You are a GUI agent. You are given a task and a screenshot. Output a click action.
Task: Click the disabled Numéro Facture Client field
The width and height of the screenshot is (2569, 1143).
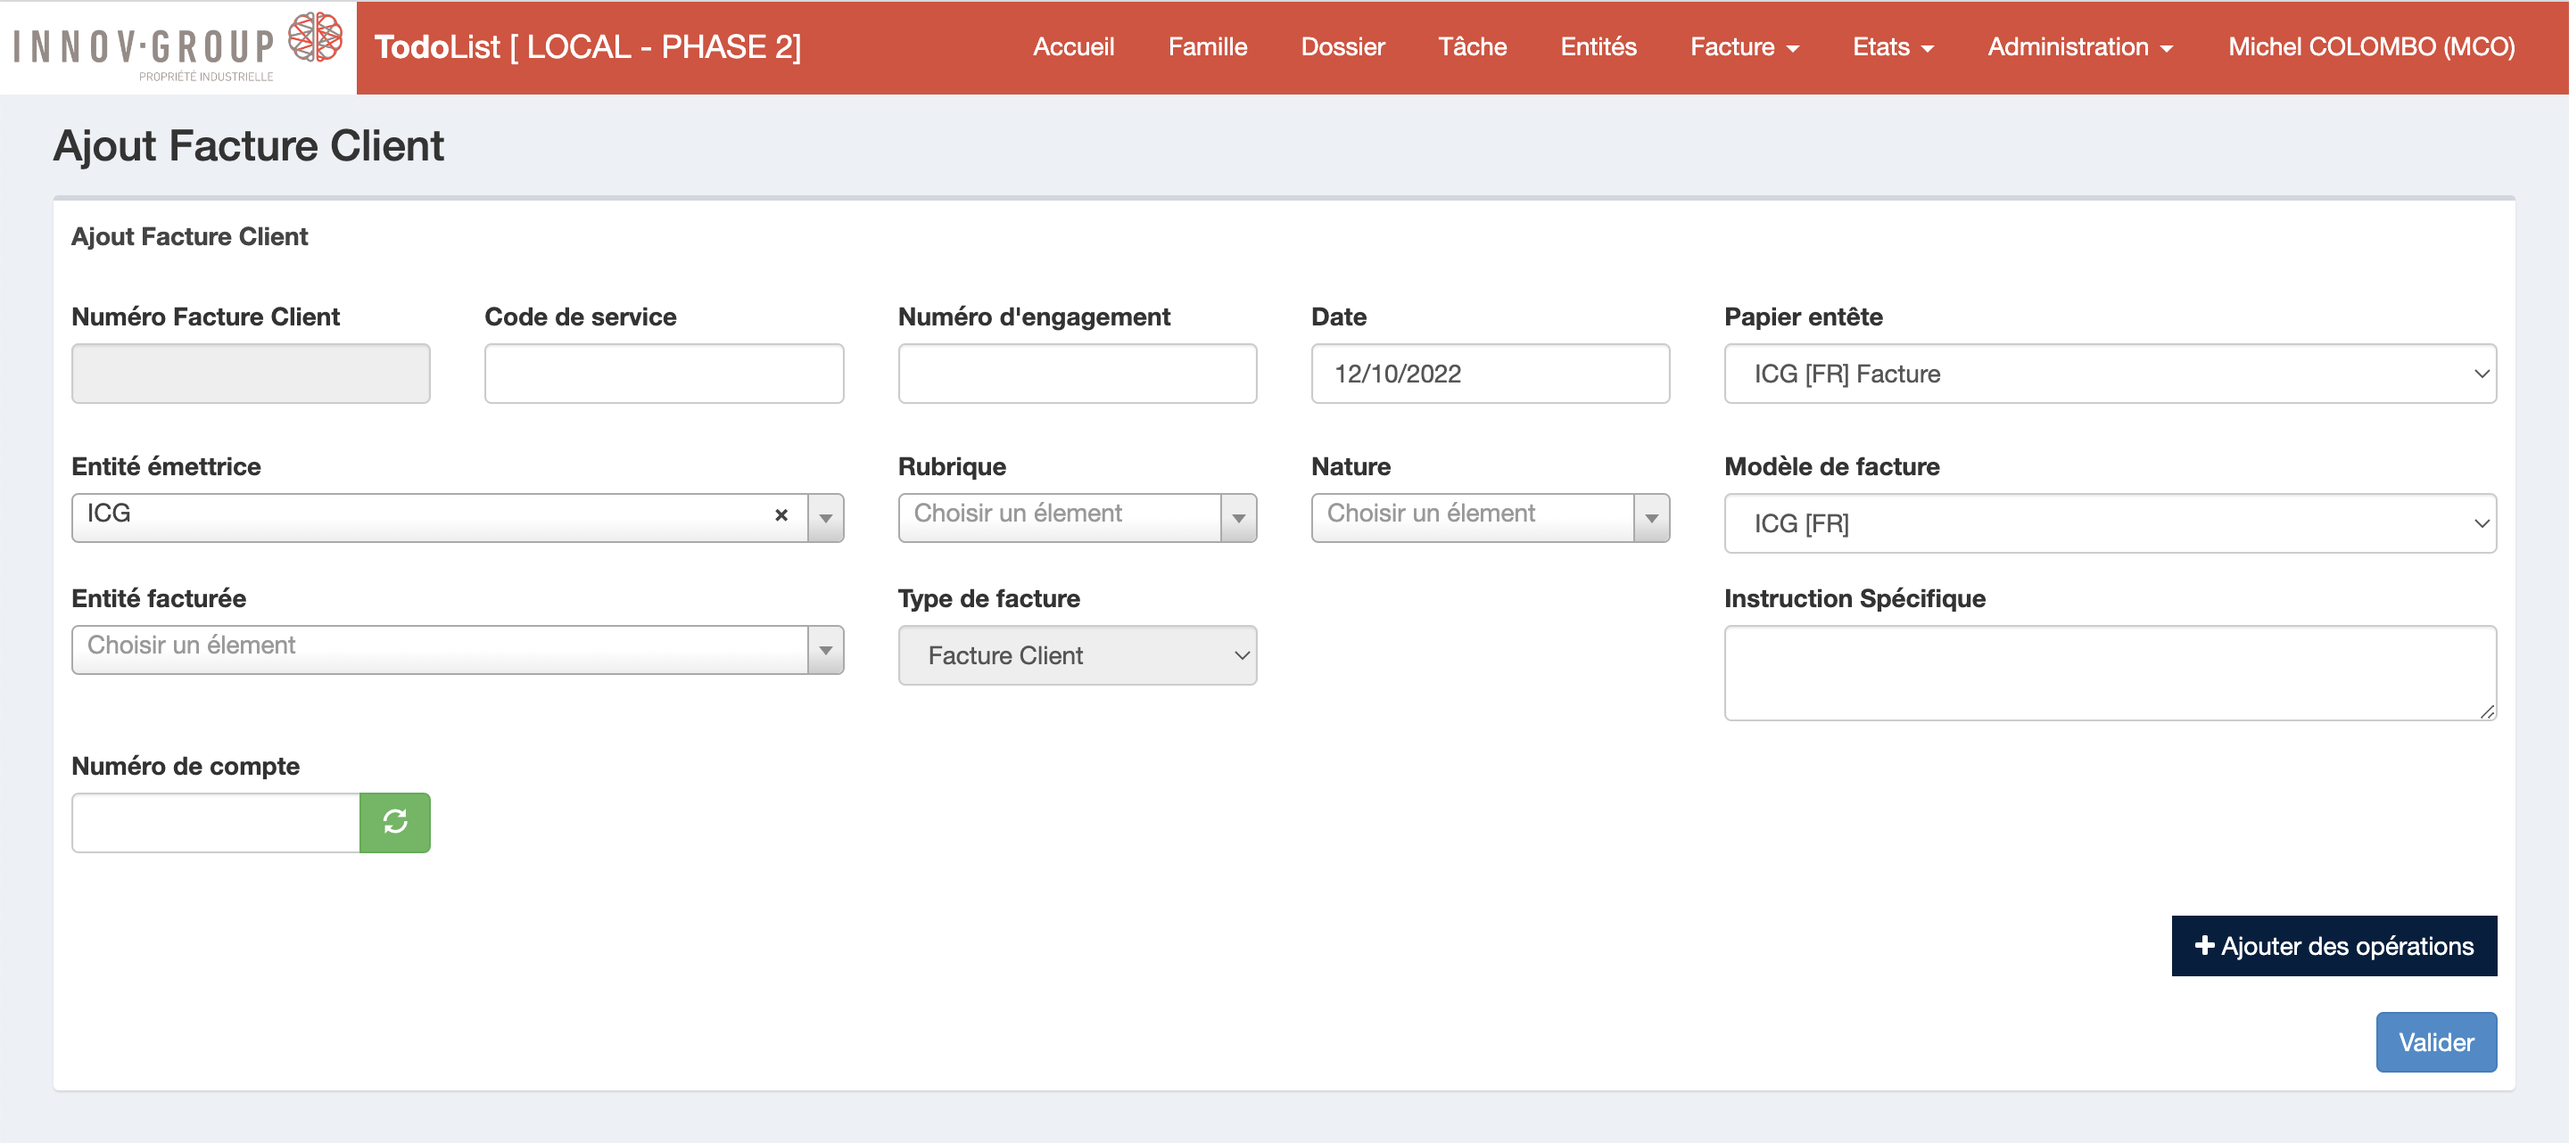click(251, 374)
